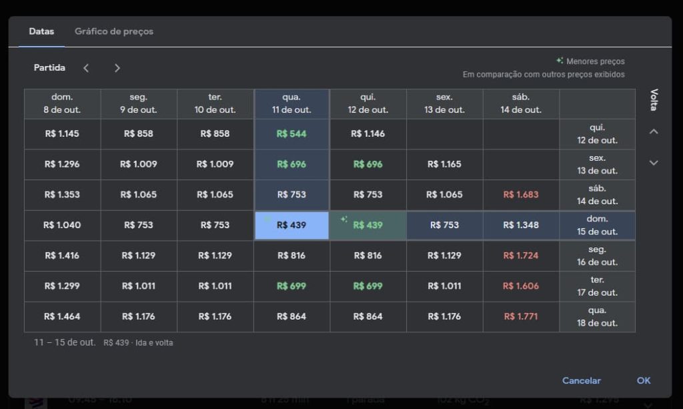Click the dom. 8 de out. column header
The width and height of the screenshot is (683, 409).
tap(62, 103)
